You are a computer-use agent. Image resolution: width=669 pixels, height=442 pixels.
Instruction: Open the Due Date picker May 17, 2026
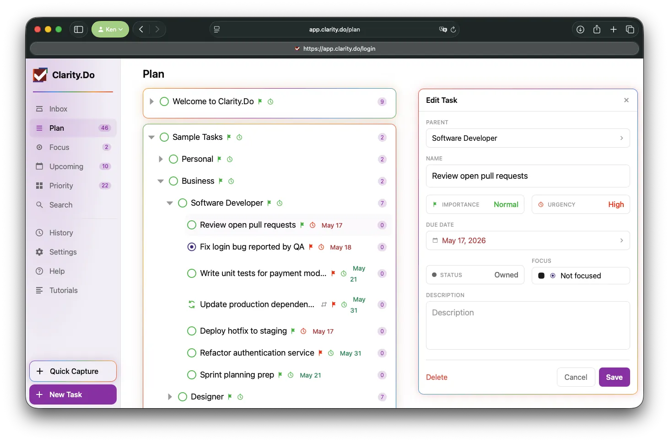click(x=528, y=240)
